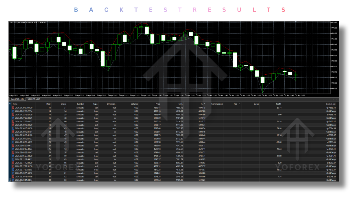Image resolution: width=359 pixels, height=202 pixels.
Task: Click the deal icon on the 2026.02.23 01:04:34 row
Action: click(13, 180)
